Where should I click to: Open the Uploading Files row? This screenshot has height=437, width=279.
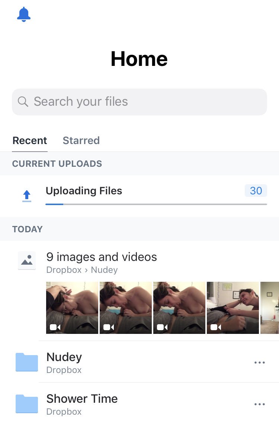tap(139, 196)
